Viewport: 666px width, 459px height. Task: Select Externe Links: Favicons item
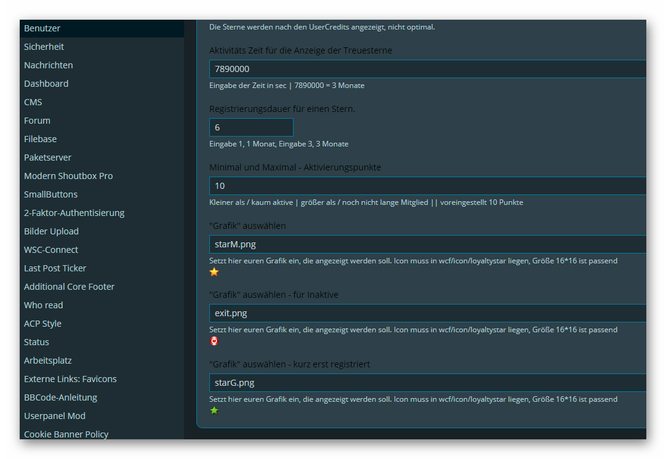[70, 379]
